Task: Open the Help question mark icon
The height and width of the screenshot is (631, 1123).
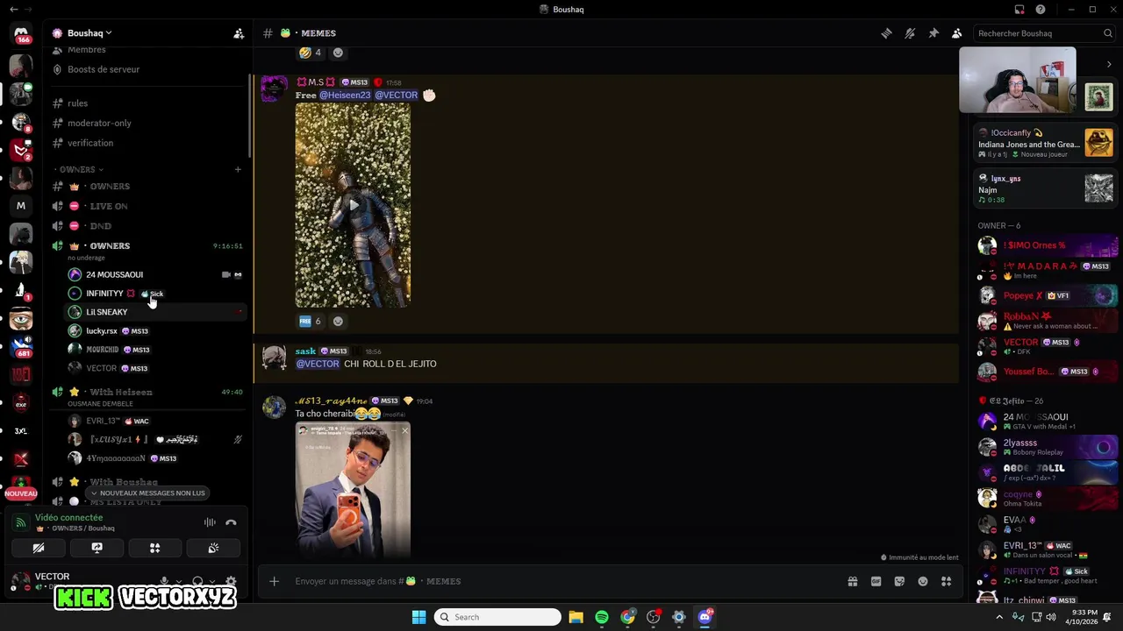Action: 1041,10
